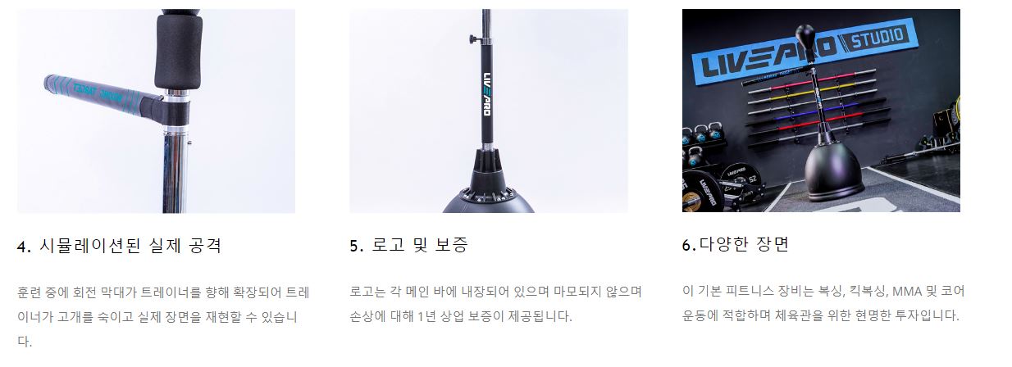Click heading '4. 시뮬레이션된 실제 공격'
Viewport: 1012px width, 367px height.
[x=119, y=246]
